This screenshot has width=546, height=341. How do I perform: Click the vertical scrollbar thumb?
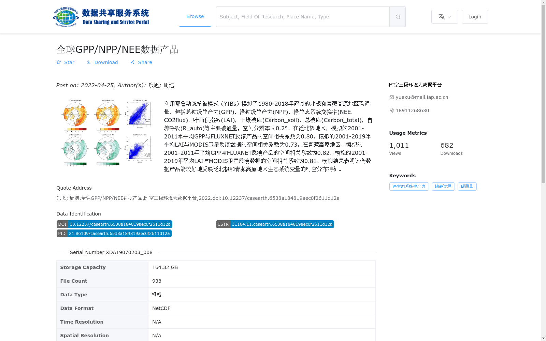543,94
